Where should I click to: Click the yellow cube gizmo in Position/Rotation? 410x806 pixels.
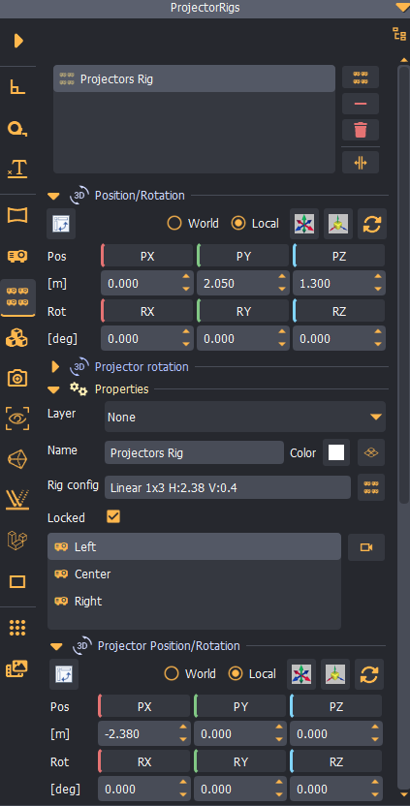338,224
